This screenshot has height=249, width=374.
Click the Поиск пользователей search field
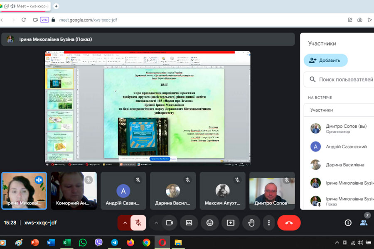340,79
